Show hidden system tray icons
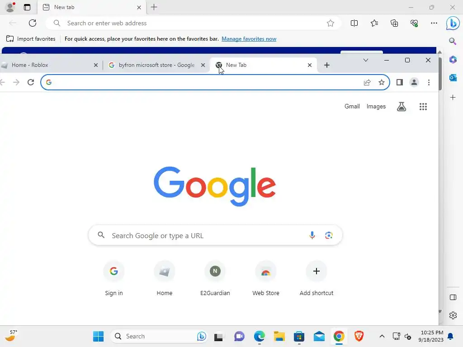Screen dimensions: 463x347 382,336
